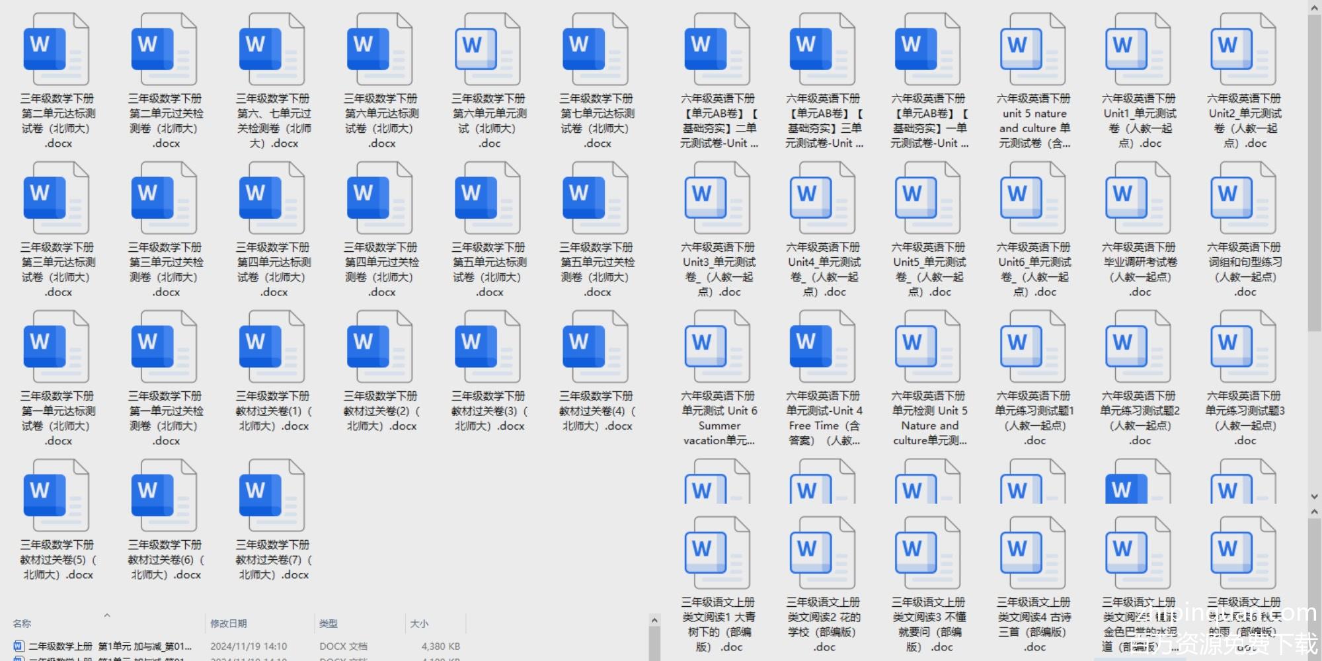Sort files by 名称 column header
The image size is (1322, 661).
coord(22,623)
